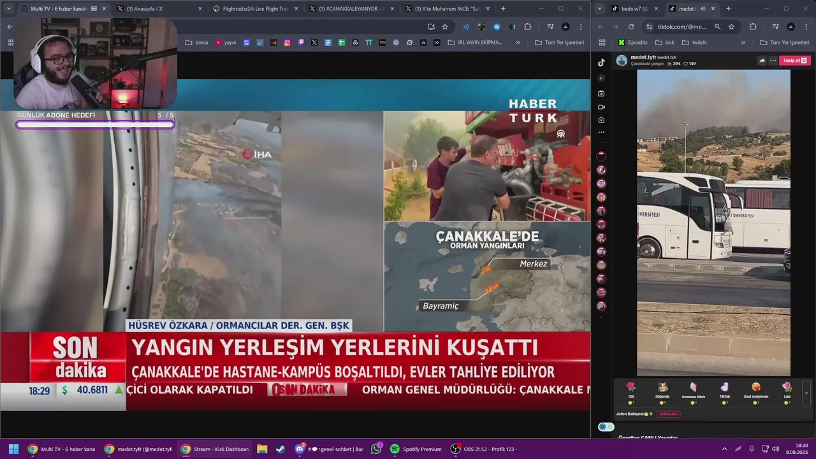
Task: Open Discord from the taskbar
Action: coord(300,449)
